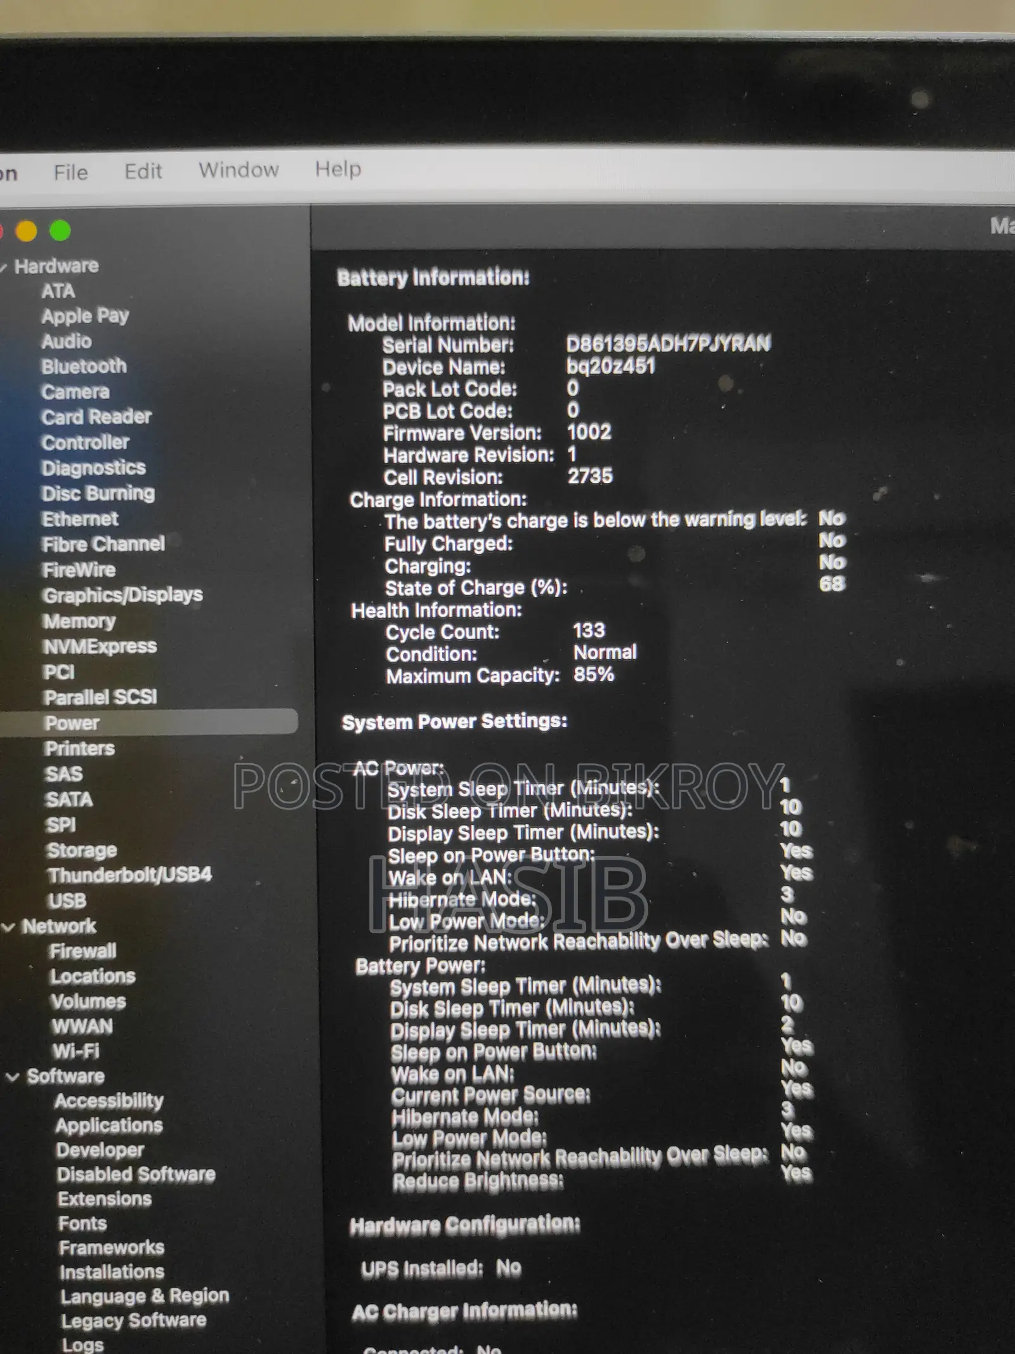
Task: Select Extensions under Software
Action: click(x=105, y=1199)
